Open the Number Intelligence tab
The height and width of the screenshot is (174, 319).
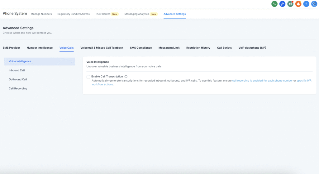(x=40, y=48)
